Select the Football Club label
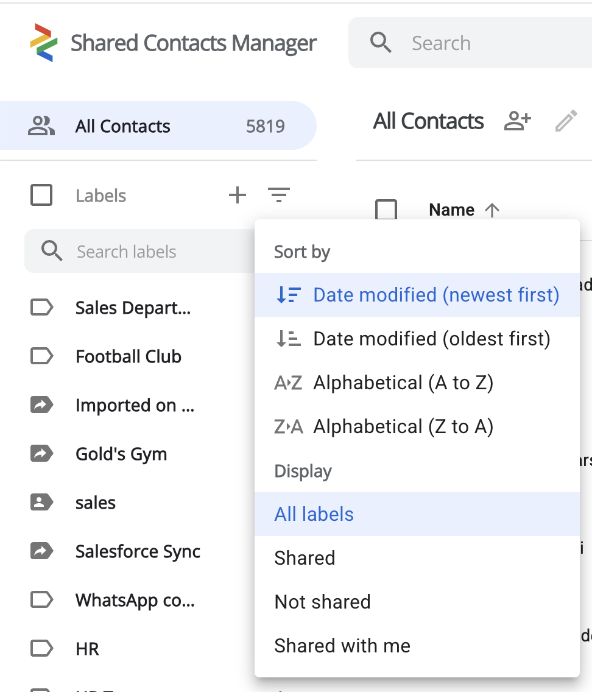 point(129,356)
